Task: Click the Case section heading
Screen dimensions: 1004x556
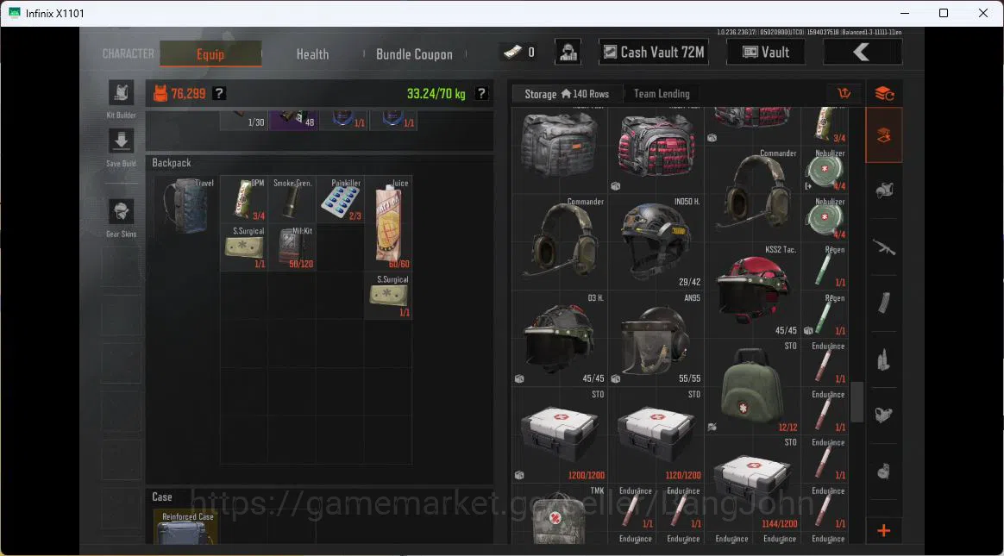Action: coord(162,497)
